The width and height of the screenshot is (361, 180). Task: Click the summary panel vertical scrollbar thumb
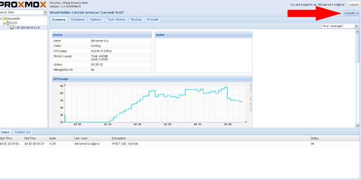357,48
